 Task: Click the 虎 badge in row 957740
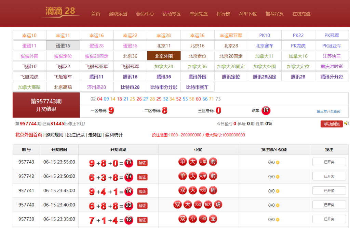(218, 205)
